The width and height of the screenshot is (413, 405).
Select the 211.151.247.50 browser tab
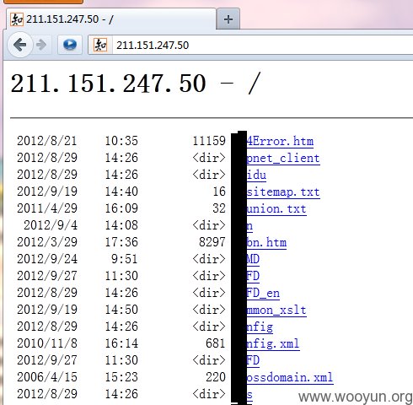tap(111, 19)
